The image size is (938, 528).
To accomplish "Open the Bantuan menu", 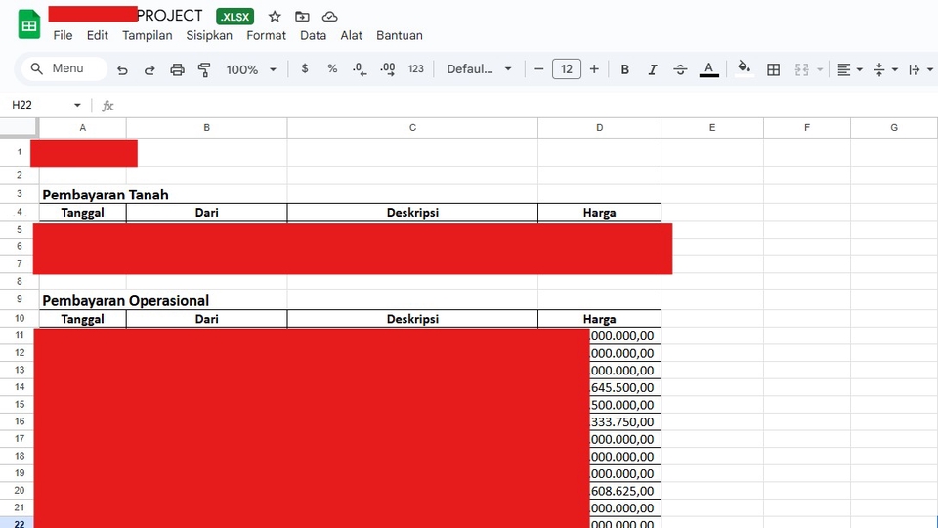I will pos(400,35).
